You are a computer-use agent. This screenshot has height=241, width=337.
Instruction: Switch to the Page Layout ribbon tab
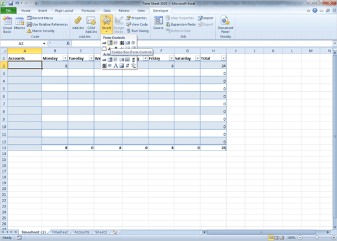[64, 10]
